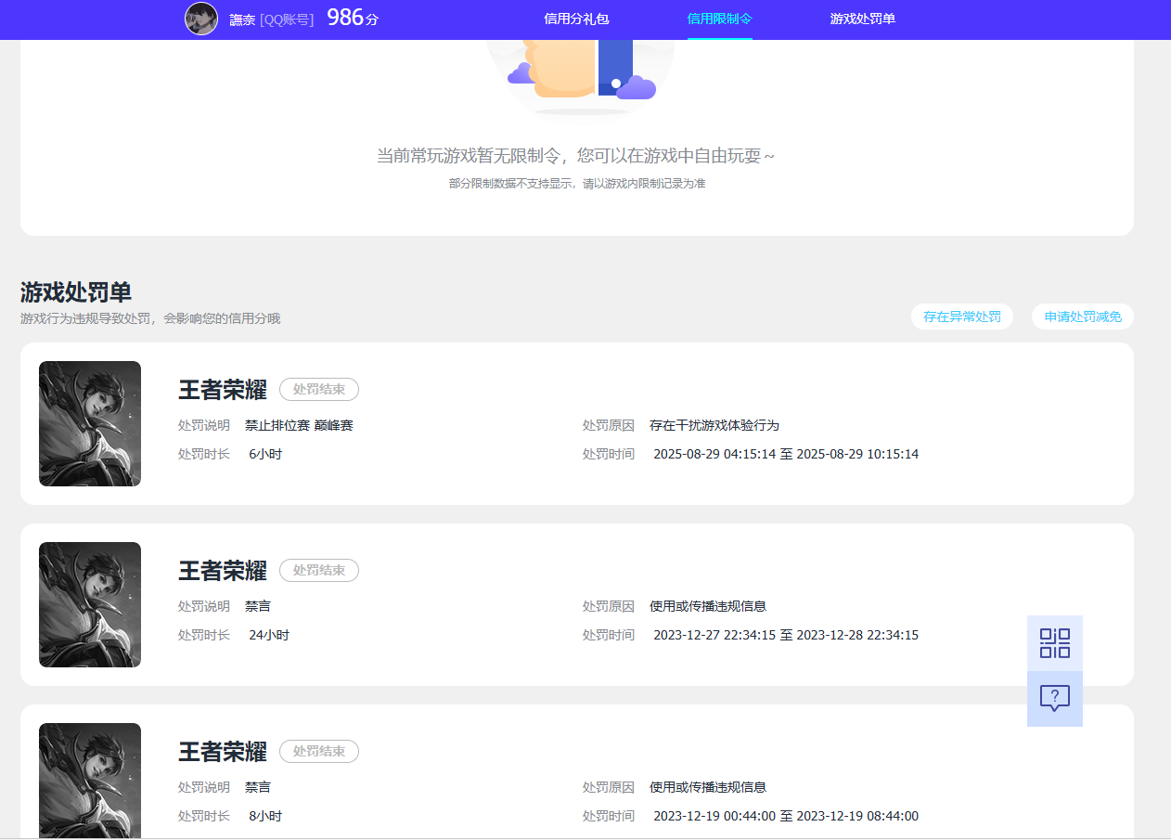Select the 信用限制令 tab
The image size is (1171, 840).
point(720,19)
